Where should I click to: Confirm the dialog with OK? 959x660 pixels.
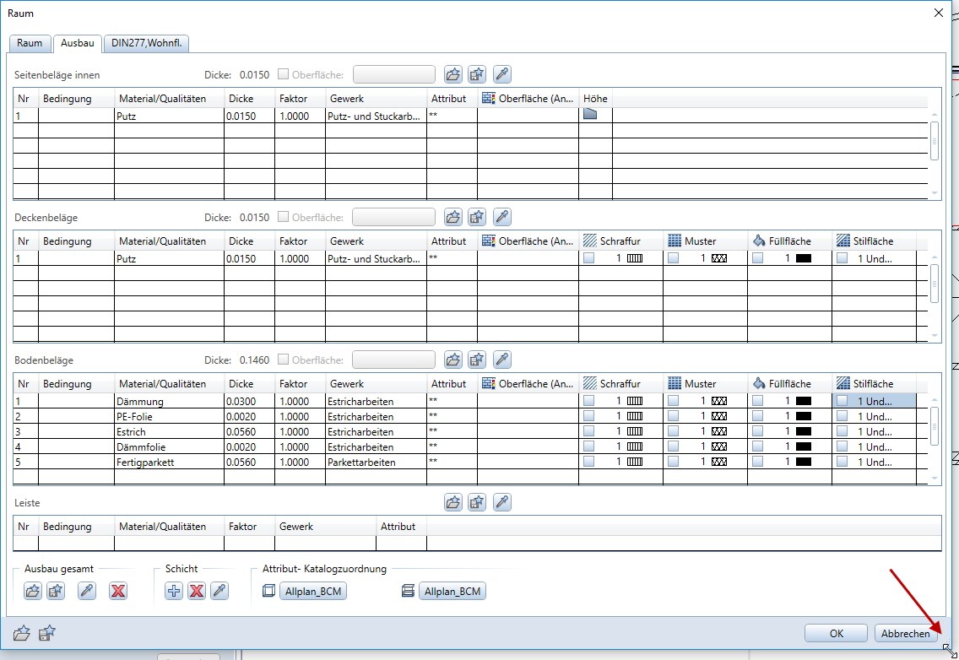836,633
